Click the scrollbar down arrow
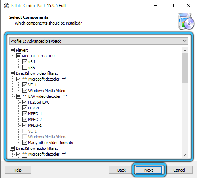Viewport: 197px width, 178px height. tap(185, 155)
